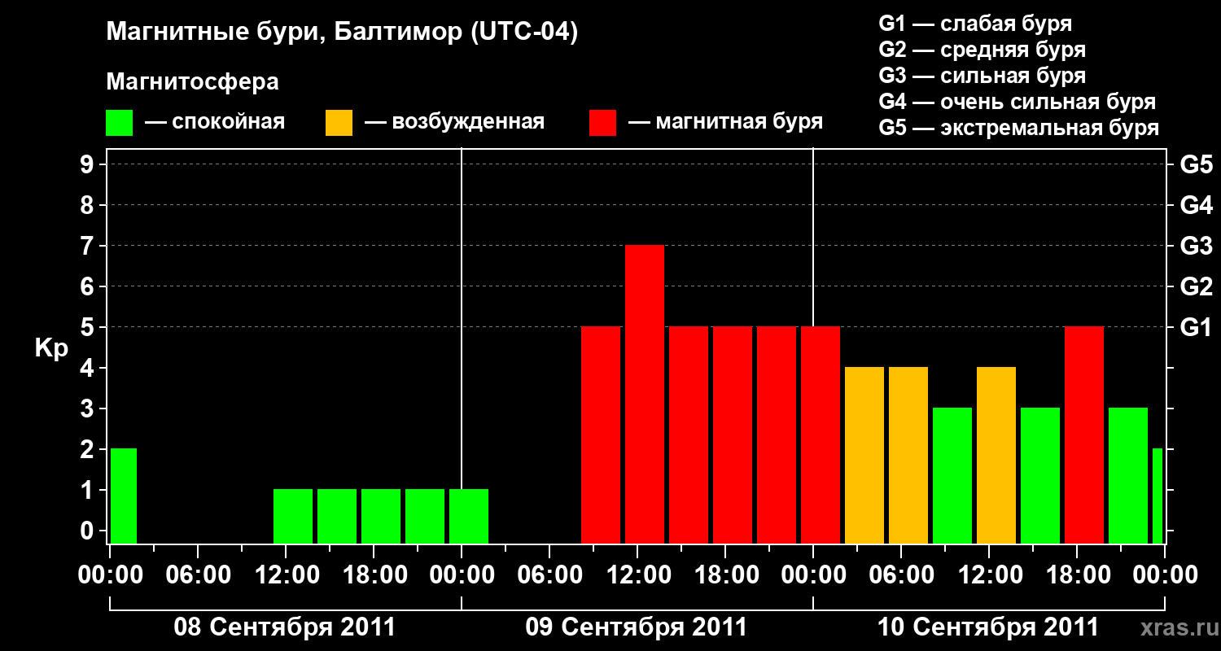
Task: Click the '5' value on Kp axis
Action: (89, 327)
